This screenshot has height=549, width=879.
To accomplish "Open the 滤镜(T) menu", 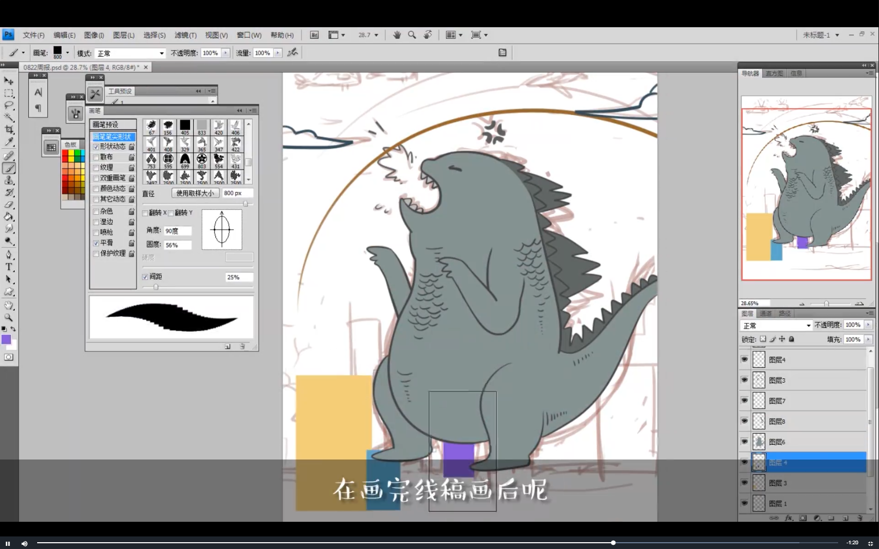I will [185, 35].
